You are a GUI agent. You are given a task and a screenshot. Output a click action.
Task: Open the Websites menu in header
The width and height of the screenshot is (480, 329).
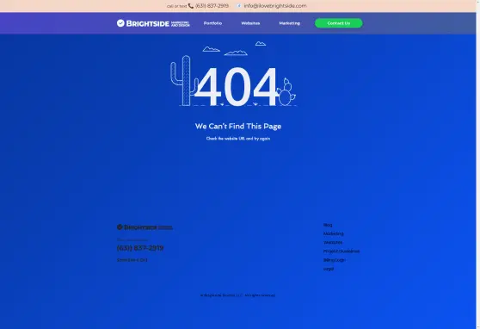click(250, 23)
